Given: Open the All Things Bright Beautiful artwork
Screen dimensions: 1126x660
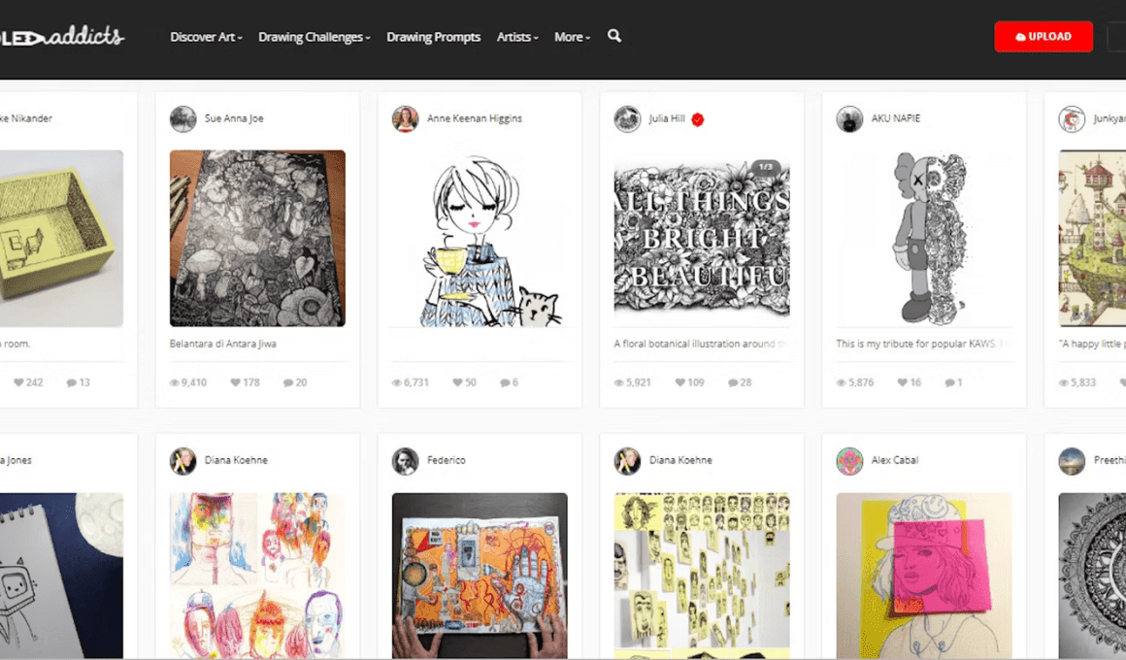Looking at the screenshot, I should point(702,239).
